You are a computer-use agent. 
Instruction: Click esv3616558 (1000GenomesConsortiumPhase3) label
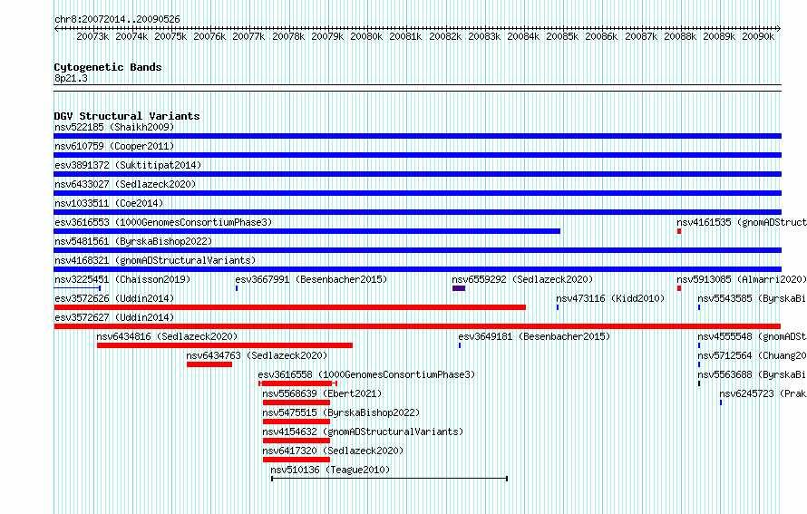pos(366,374)
